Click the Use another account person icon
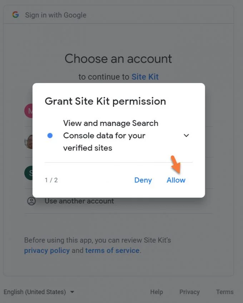Screen dimensions: 243x303 [x=31, y=201]
